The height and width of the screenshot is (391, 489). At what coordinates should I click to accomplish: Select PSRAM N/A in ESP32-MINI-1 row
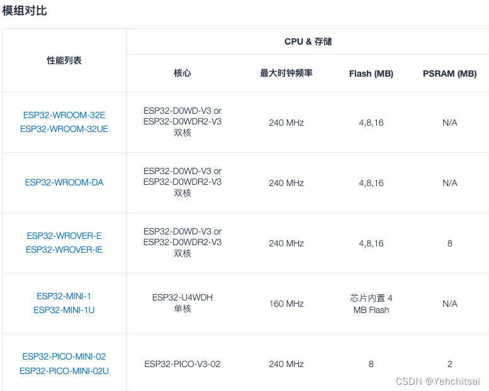pos(450,304)
